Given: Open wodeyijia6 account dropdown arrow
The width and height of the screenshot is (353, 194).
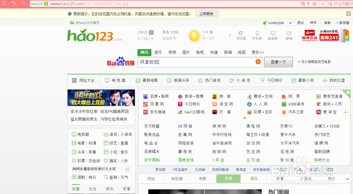Looking at the screenshot, I should point(291,23).
